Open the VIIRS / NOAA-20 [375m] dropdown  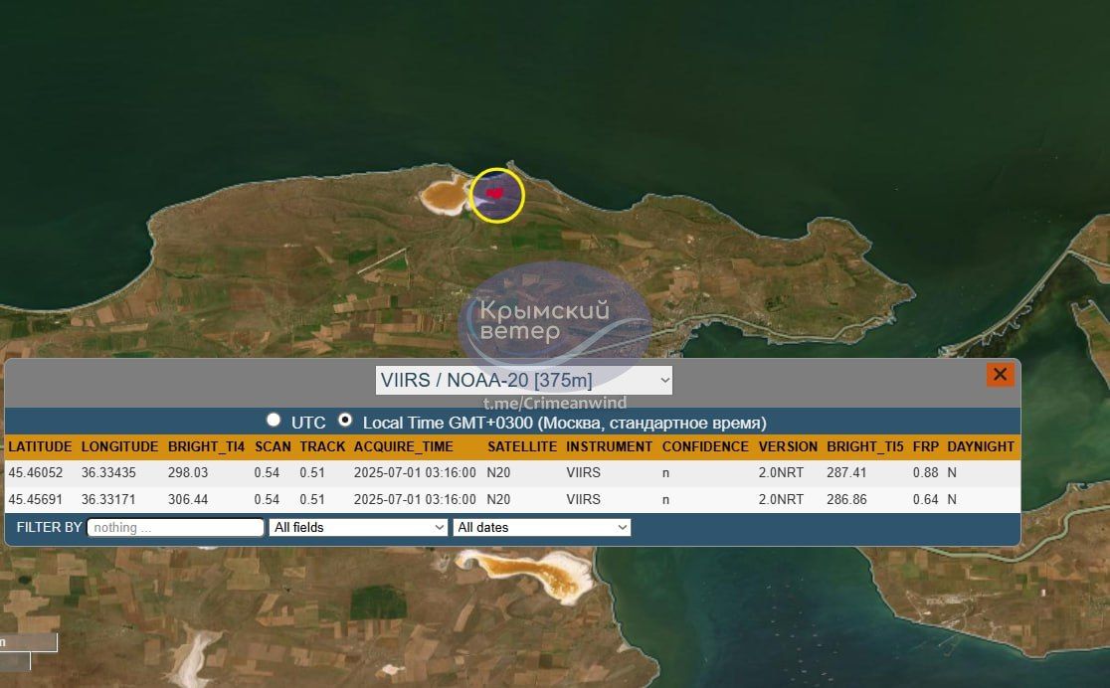pyautogui.click(x=524, y=380)
